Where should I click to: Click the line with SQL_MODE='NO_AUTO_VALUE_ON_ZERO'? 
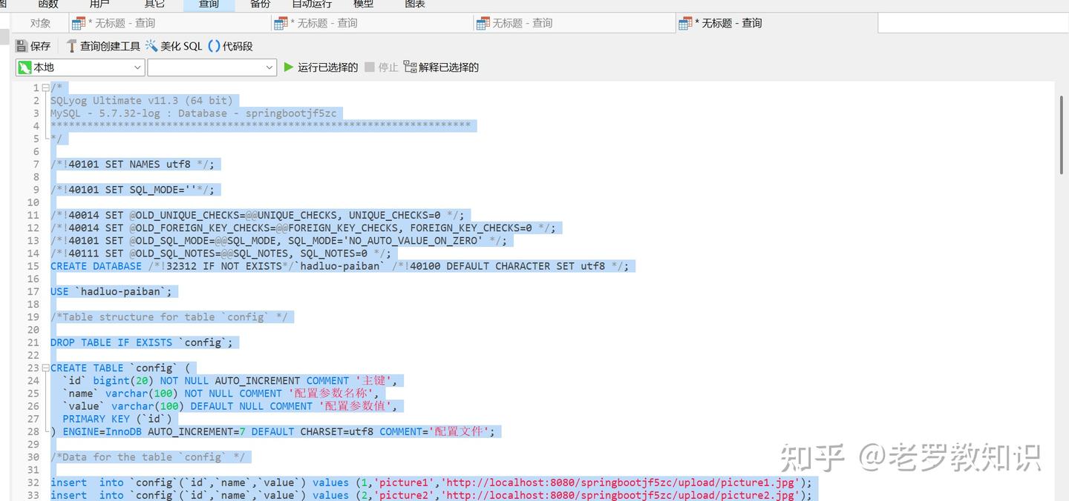click(x=278, y=240)
